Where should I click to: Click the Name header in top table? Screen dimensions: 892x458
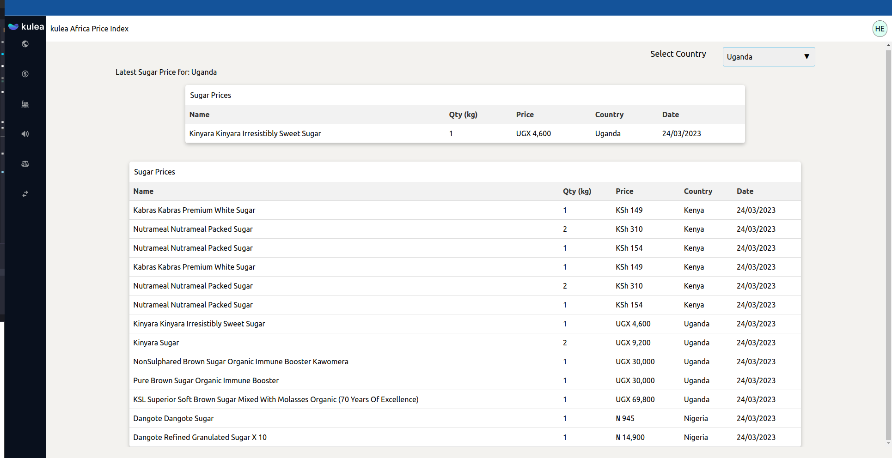pyautogui.click(x=199, y=114)
